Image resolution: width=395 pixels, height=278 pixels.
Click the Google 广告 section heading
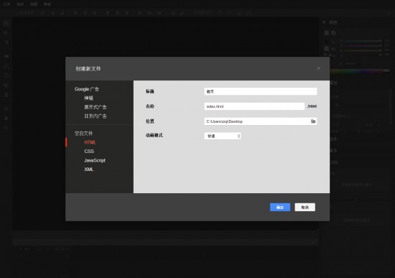(87, 89)
